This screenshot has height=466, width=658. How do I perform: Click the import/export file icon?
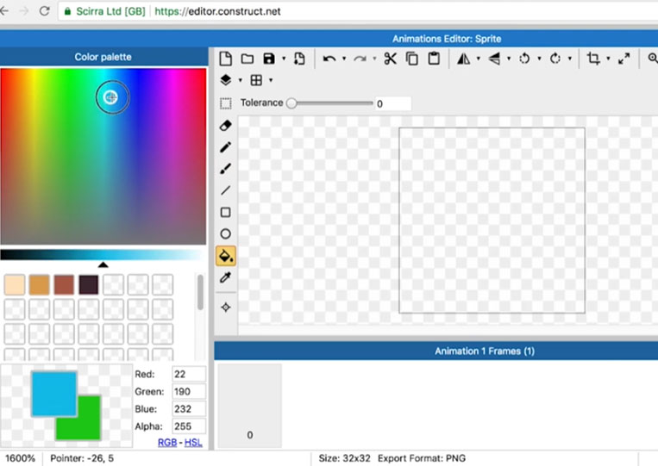pyautogui.click(x=299, y=59)
